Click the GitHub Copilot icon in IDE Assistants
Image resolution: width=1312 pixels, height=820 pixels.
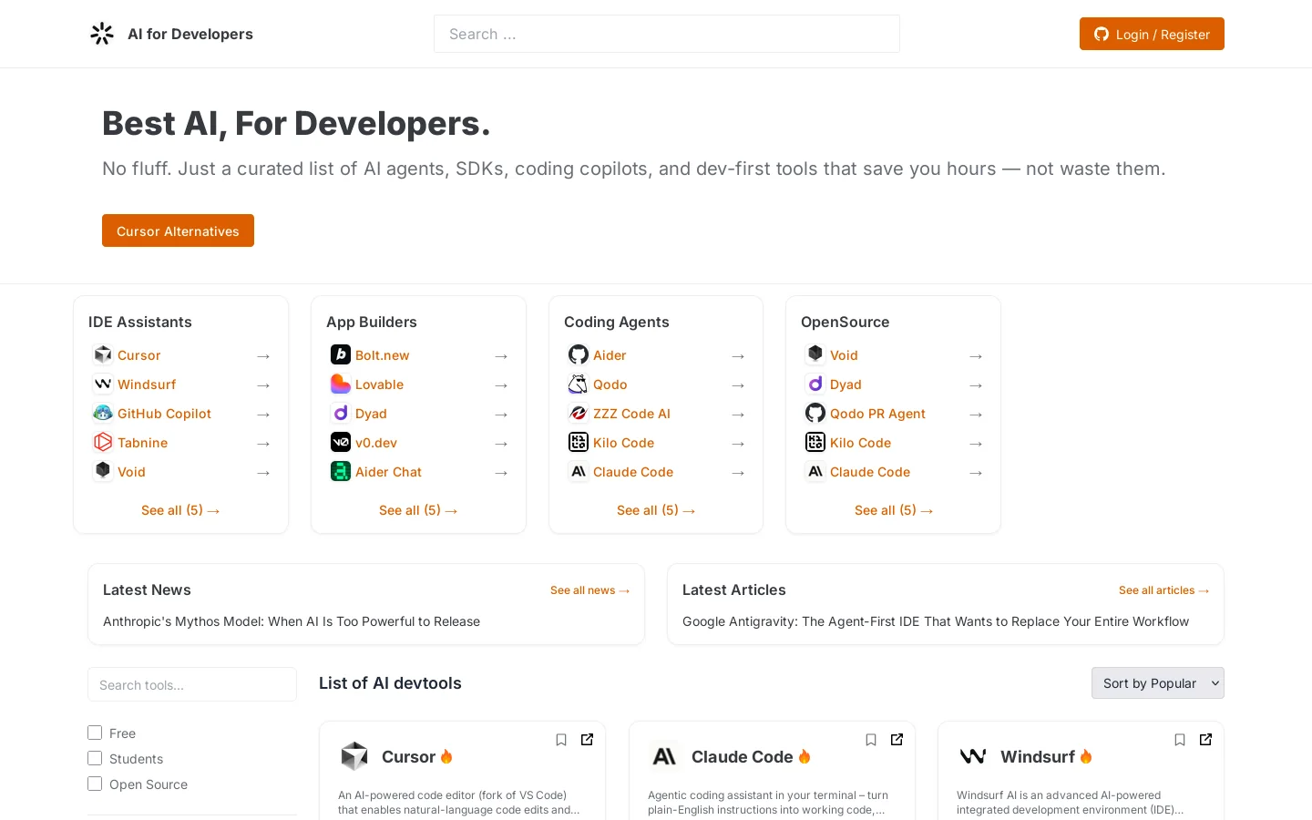click(103, 413)
